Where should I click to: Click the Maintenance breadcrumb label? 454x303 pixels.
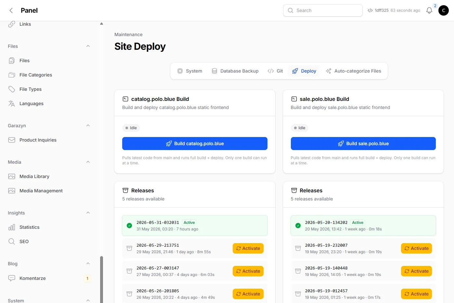coord(128,34)
